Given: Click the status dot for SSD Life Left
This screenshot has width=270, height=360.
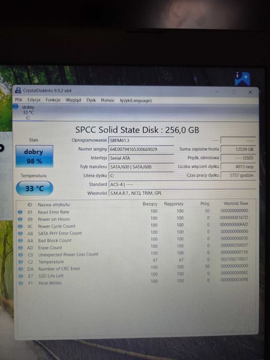Looking at the screenshot, I should click(21, 276).
